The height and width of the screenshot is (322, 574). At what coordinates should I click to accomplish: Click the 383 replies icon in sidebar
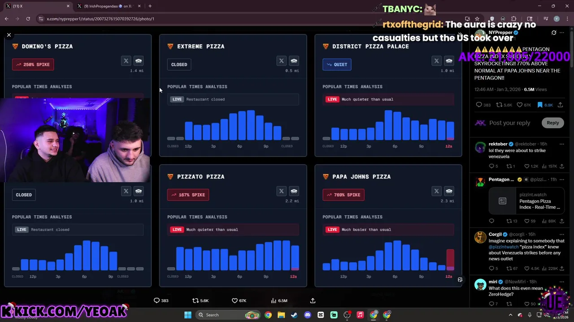[x=483, y=105]
